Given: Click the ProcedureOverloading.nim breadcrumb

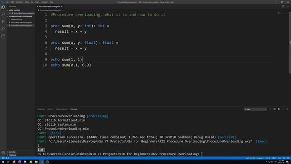Looking at the screenshot, I should pos(50,10).
